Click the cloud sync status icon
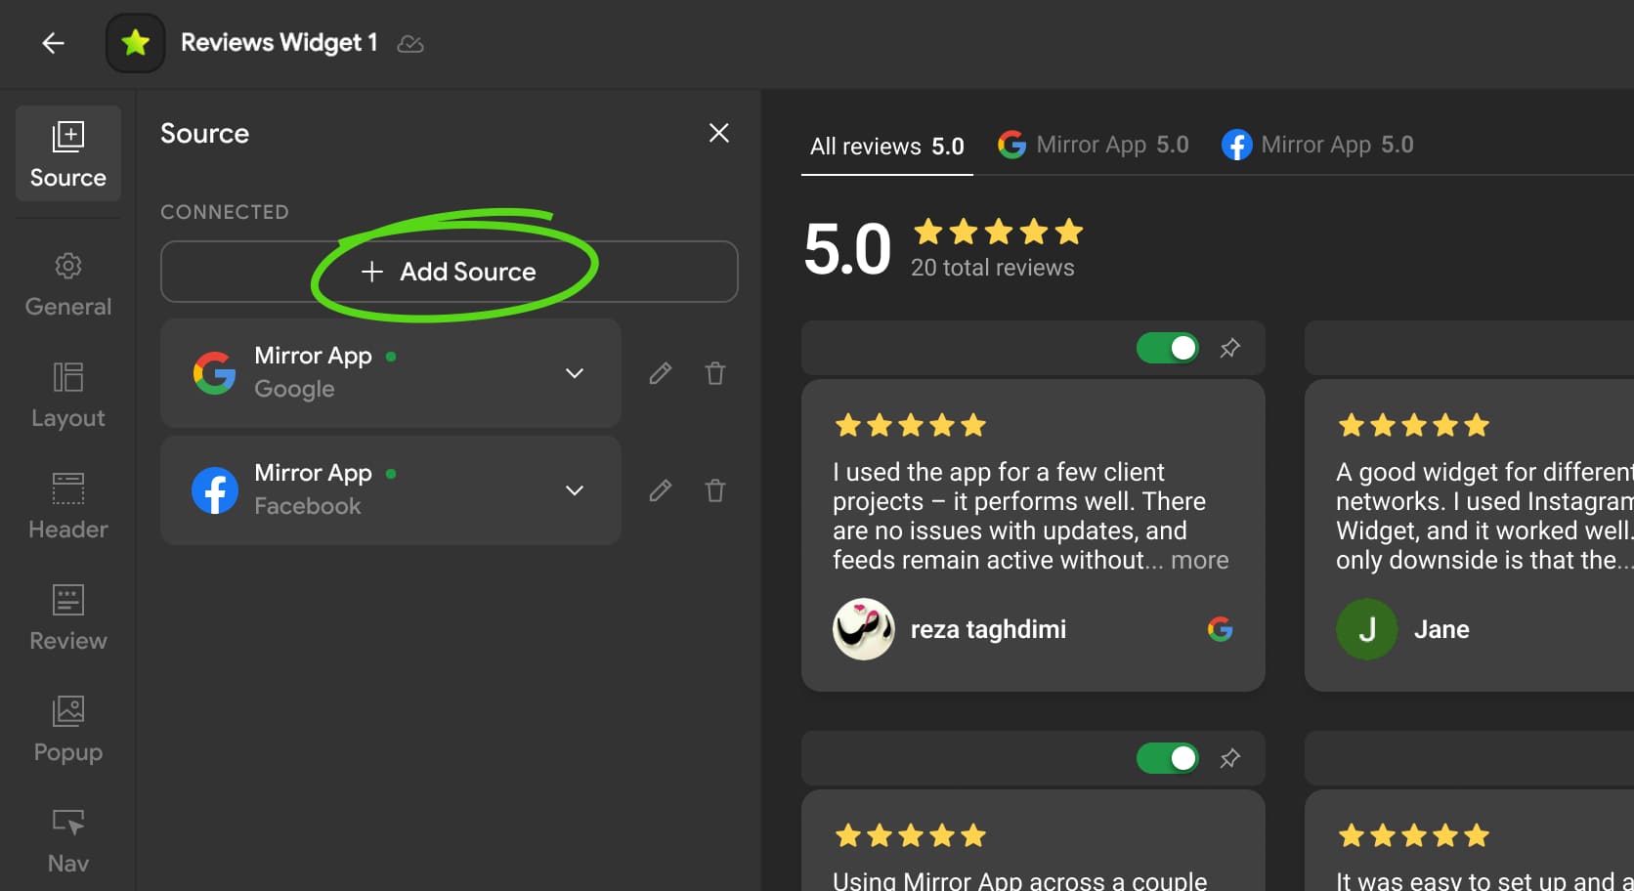This screenshot has width=1634, height=891. coord(410,44)
